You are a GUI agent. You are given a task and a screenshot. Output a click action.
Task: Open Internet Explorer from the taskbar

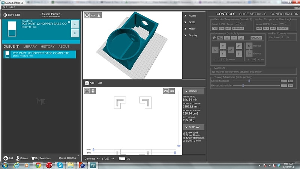(x=16, y=165)
